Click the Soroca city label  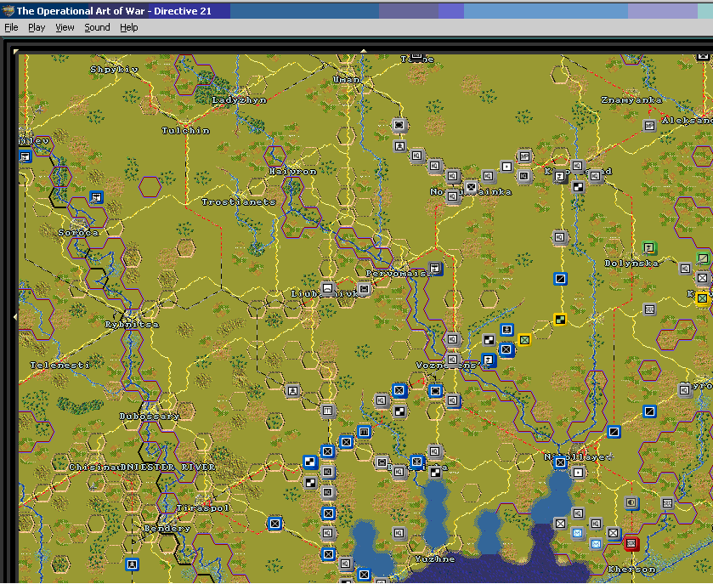78,232
